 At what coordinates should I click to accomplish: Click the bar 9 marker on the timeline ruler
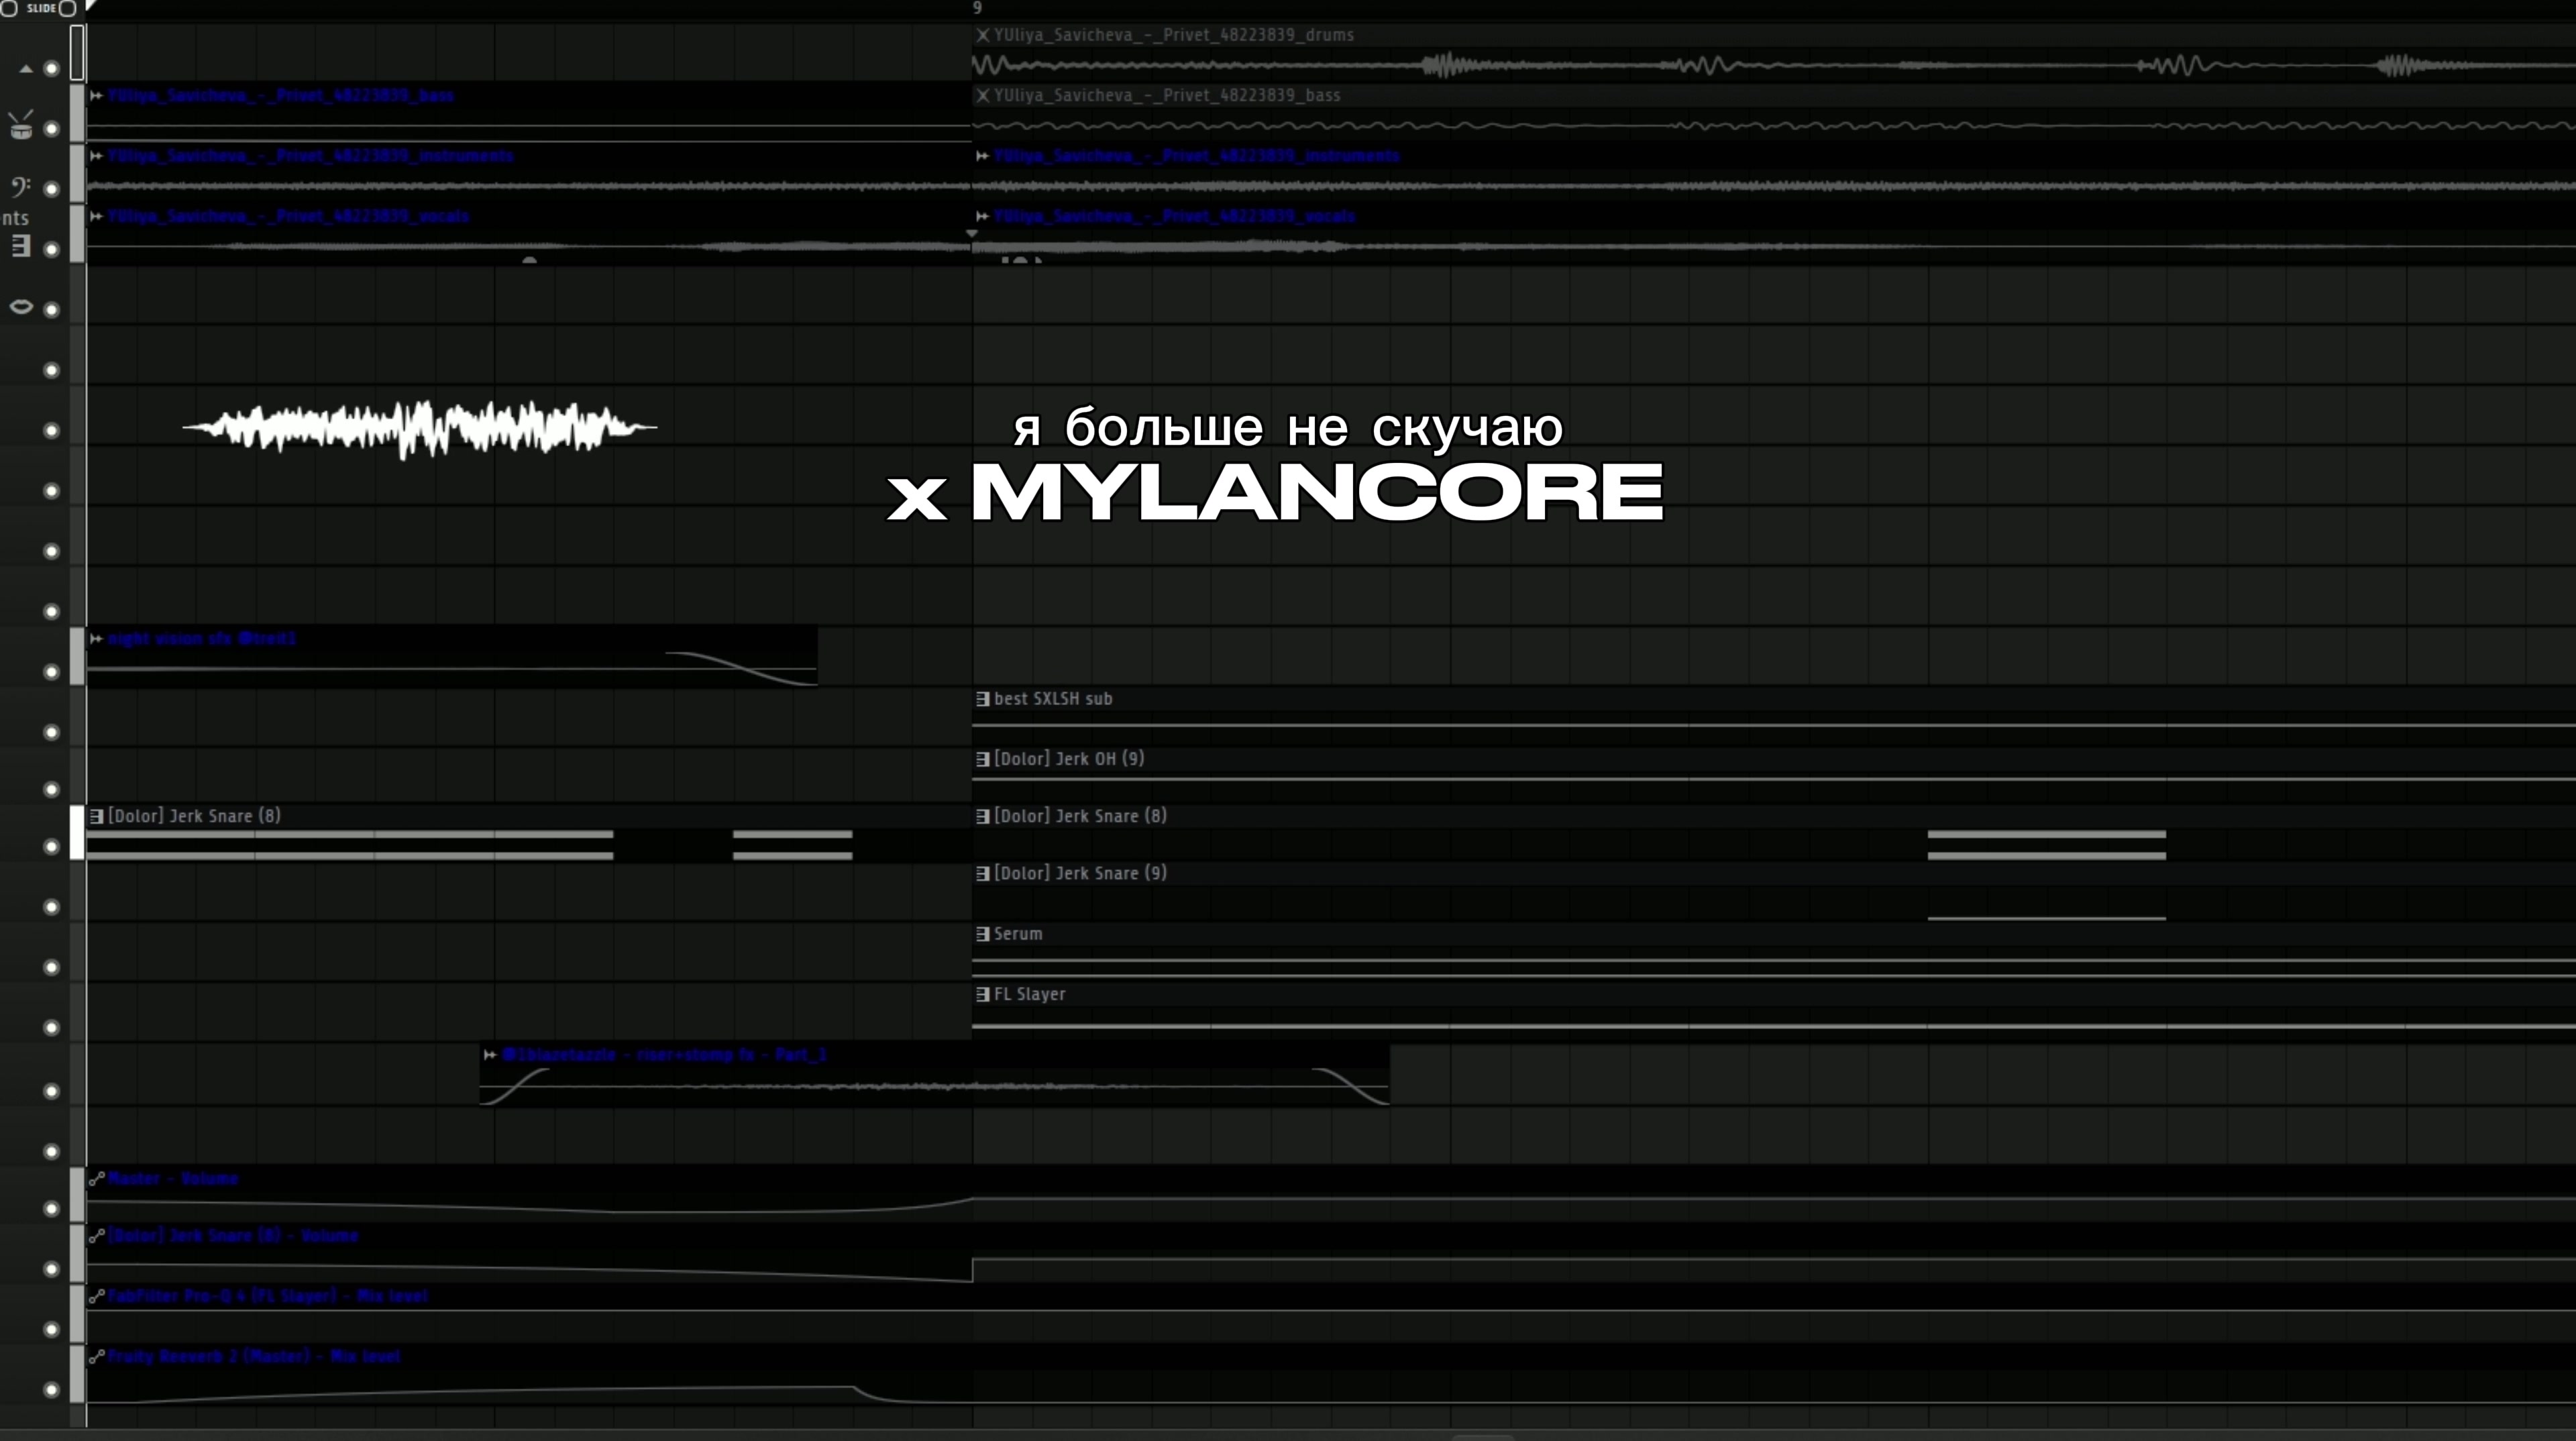pyautogui.click(x=977, y=8)
